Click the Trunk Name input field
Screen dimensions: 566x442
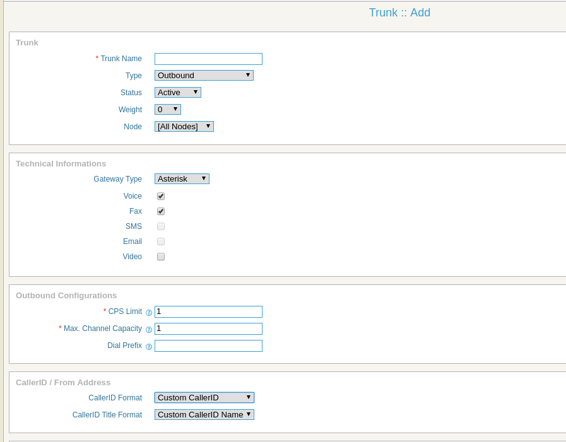point(208,59)
